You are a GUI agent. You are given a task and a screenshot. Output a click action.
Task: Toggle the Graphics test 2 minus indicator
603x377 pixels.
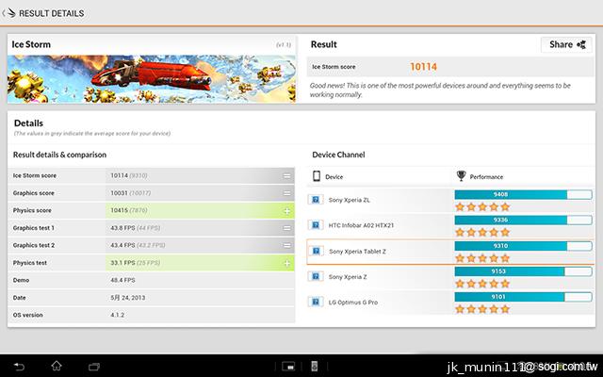coord(286,245)
